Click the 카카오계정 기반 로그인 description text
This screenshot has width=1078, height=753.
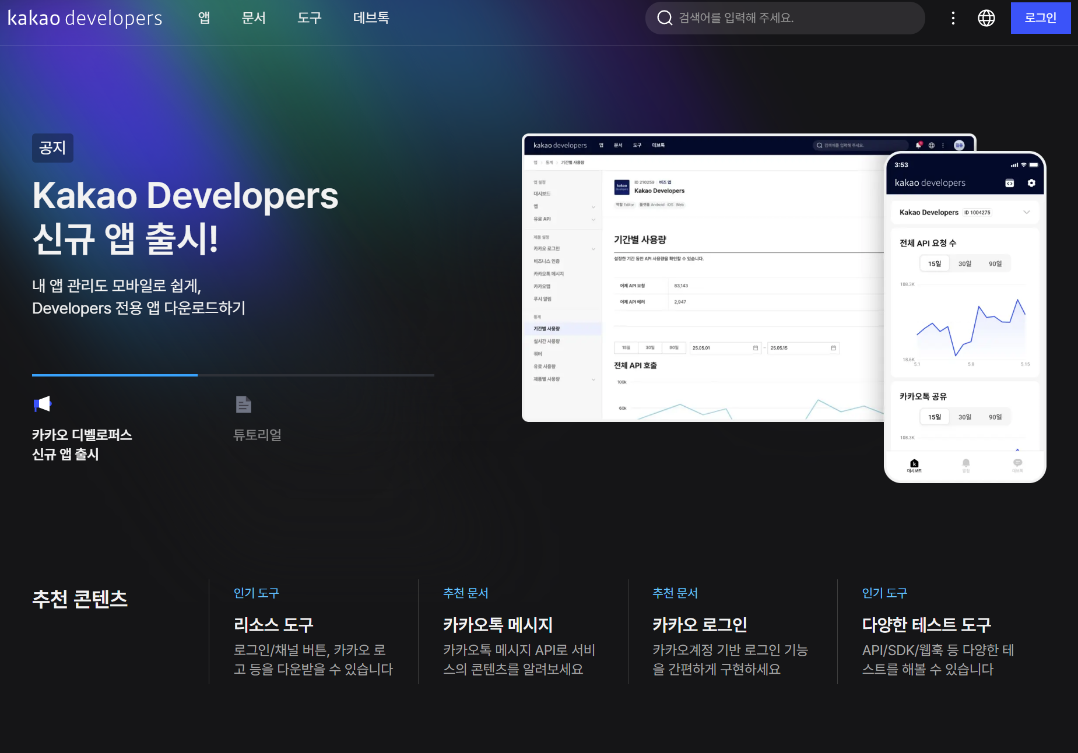pos(731,659)
